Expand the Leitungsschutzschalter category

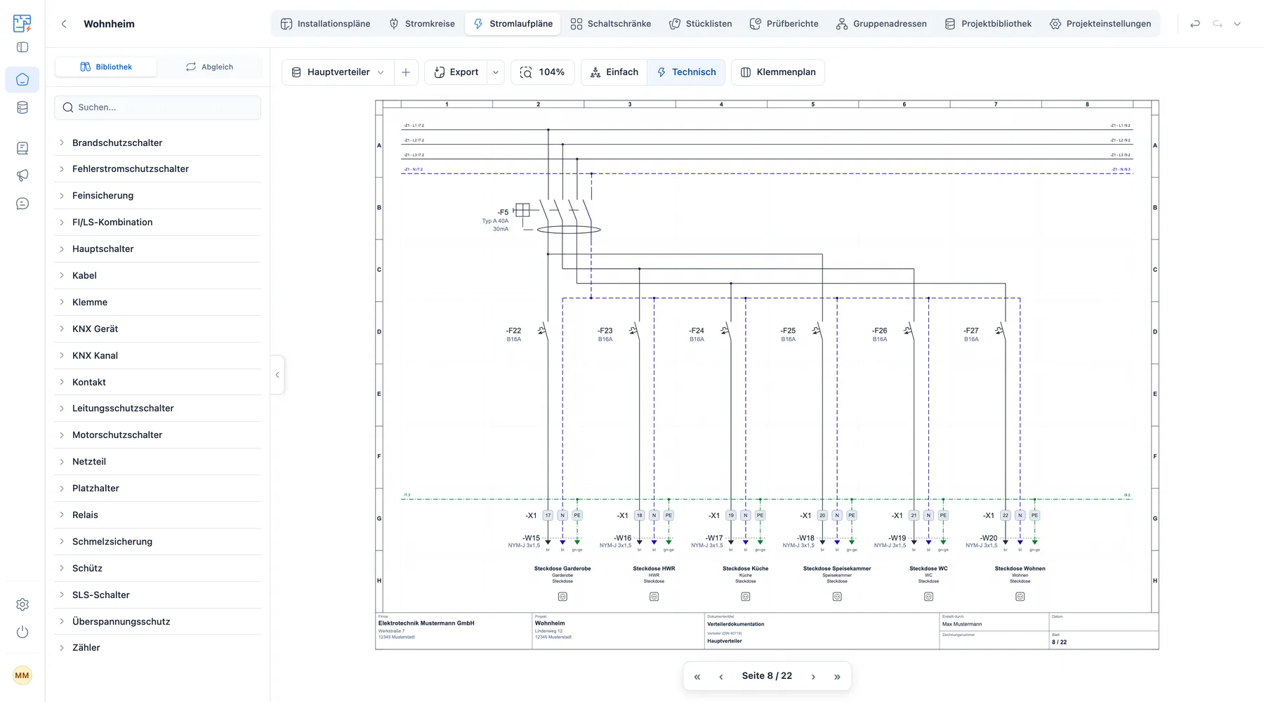coord(157,408)
